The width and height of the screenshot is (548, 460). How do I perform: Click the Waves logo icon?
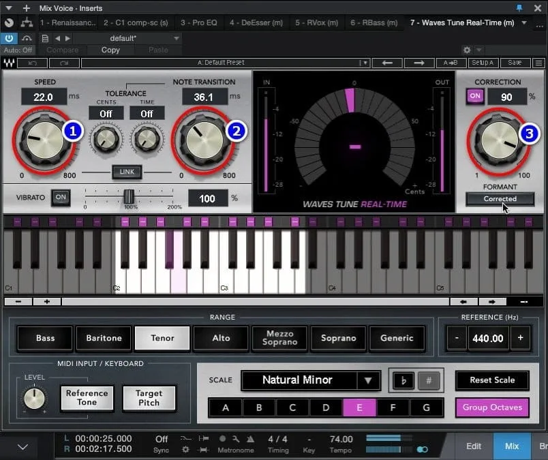(x=9, y=63)
